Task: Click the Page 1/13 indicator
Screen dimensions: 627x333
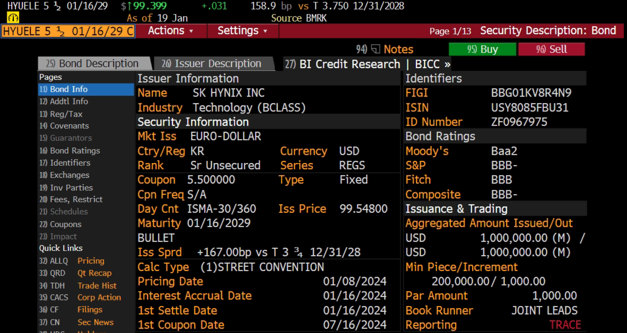Action: coord(450,31)
